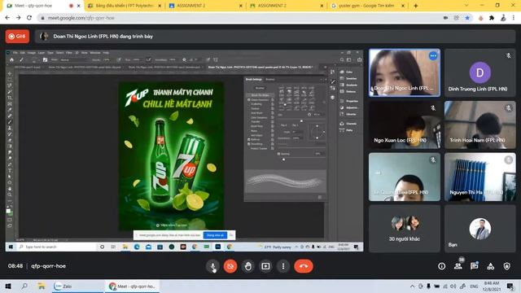Click the address bar URL
This screenshot has width=521, height=293.
81,18
